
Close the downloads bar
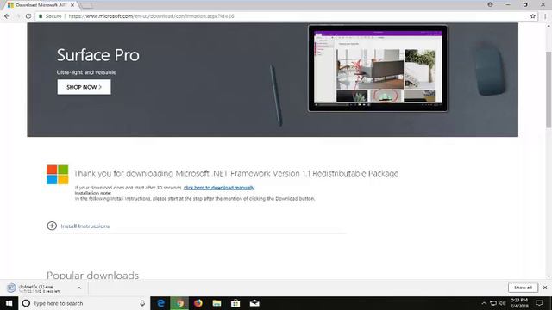[545, 288]
